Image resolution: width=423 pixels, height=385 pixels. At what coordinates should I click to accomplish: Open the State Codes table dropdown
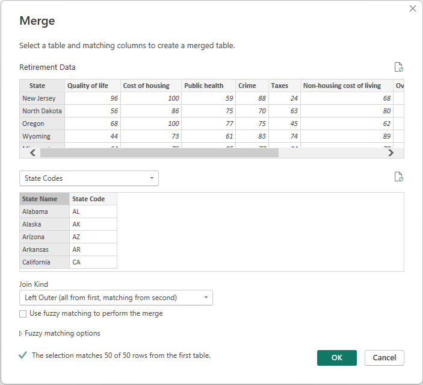pos(89,178)
